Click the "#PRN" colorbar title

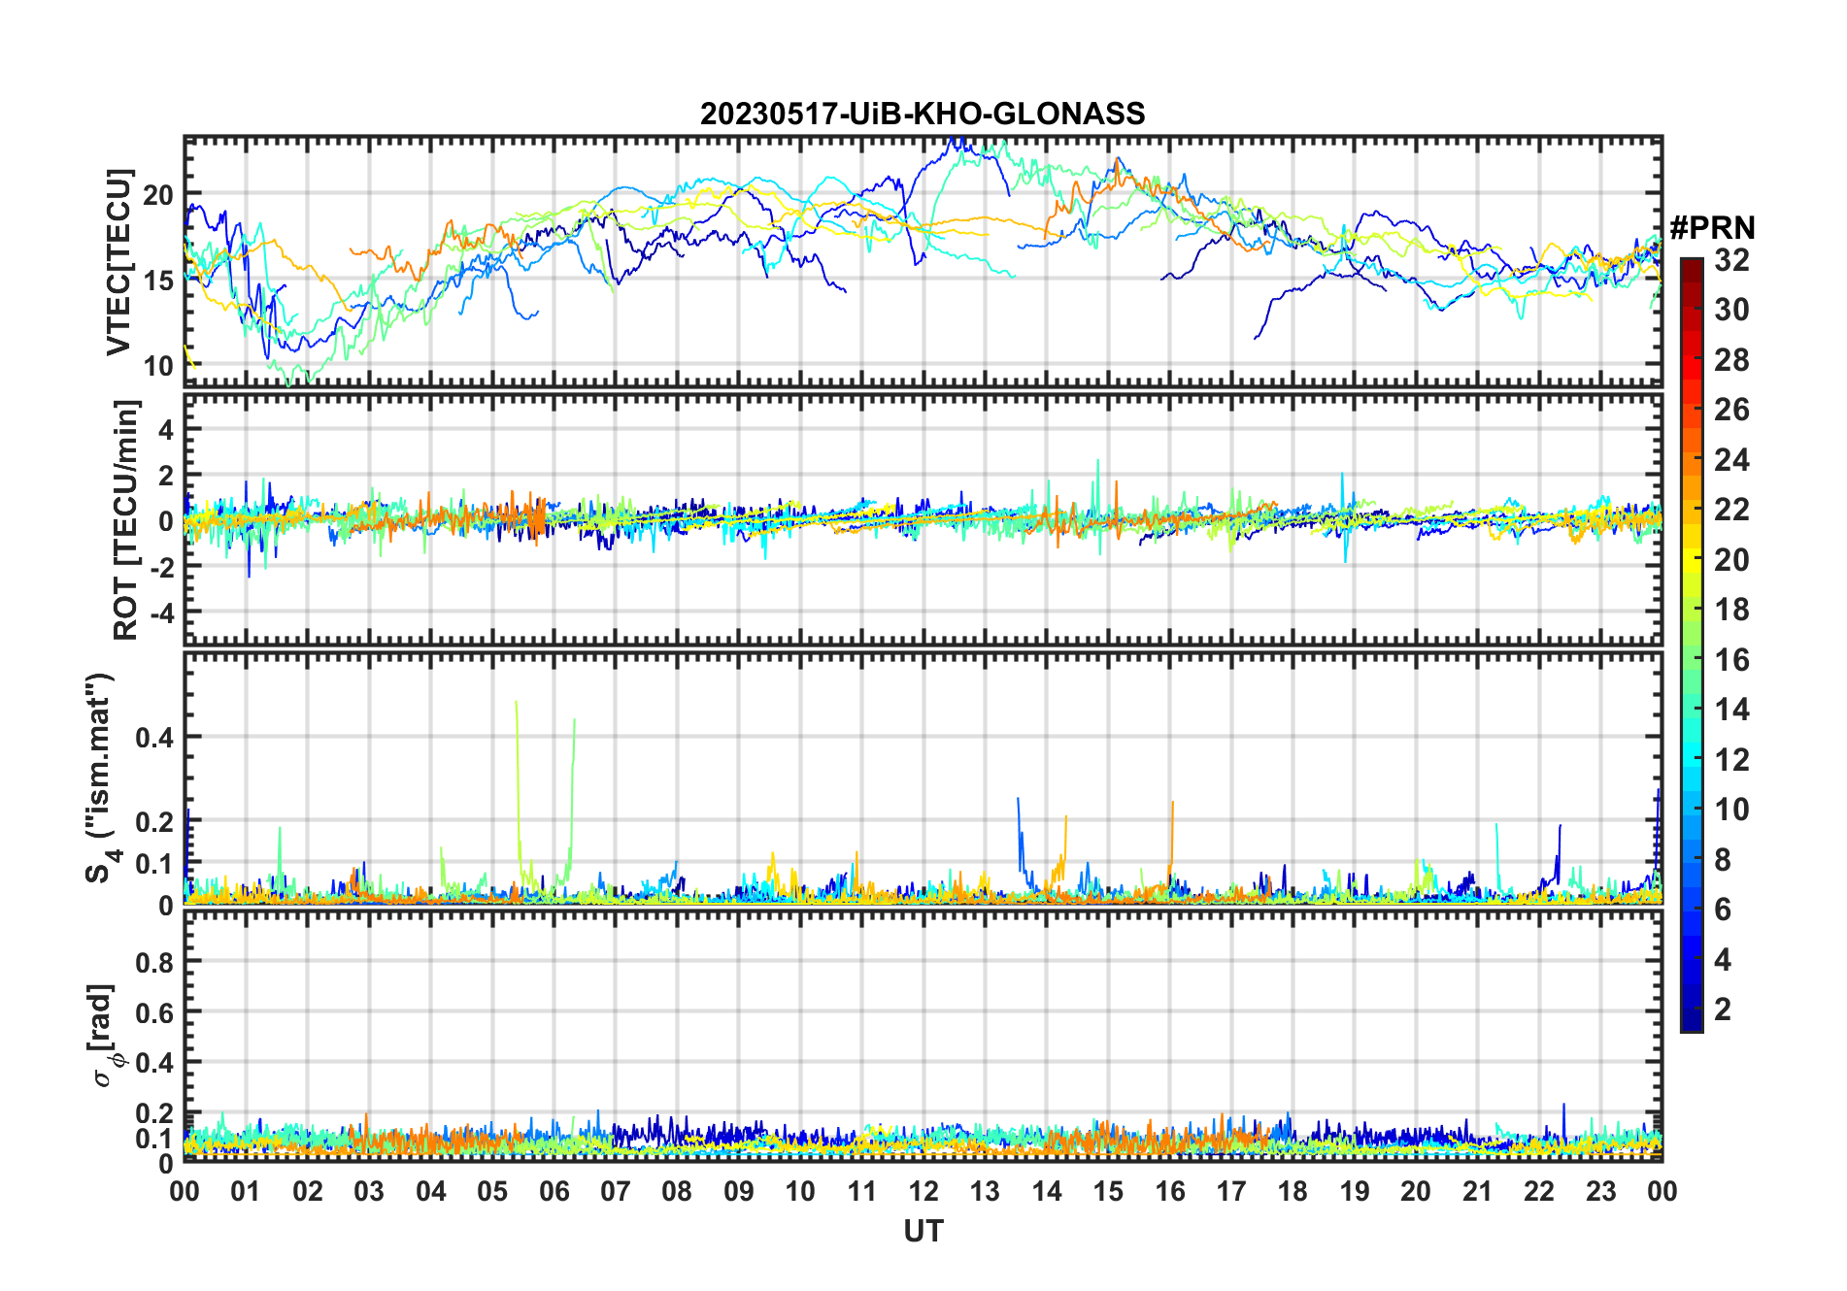point(1712,228)
